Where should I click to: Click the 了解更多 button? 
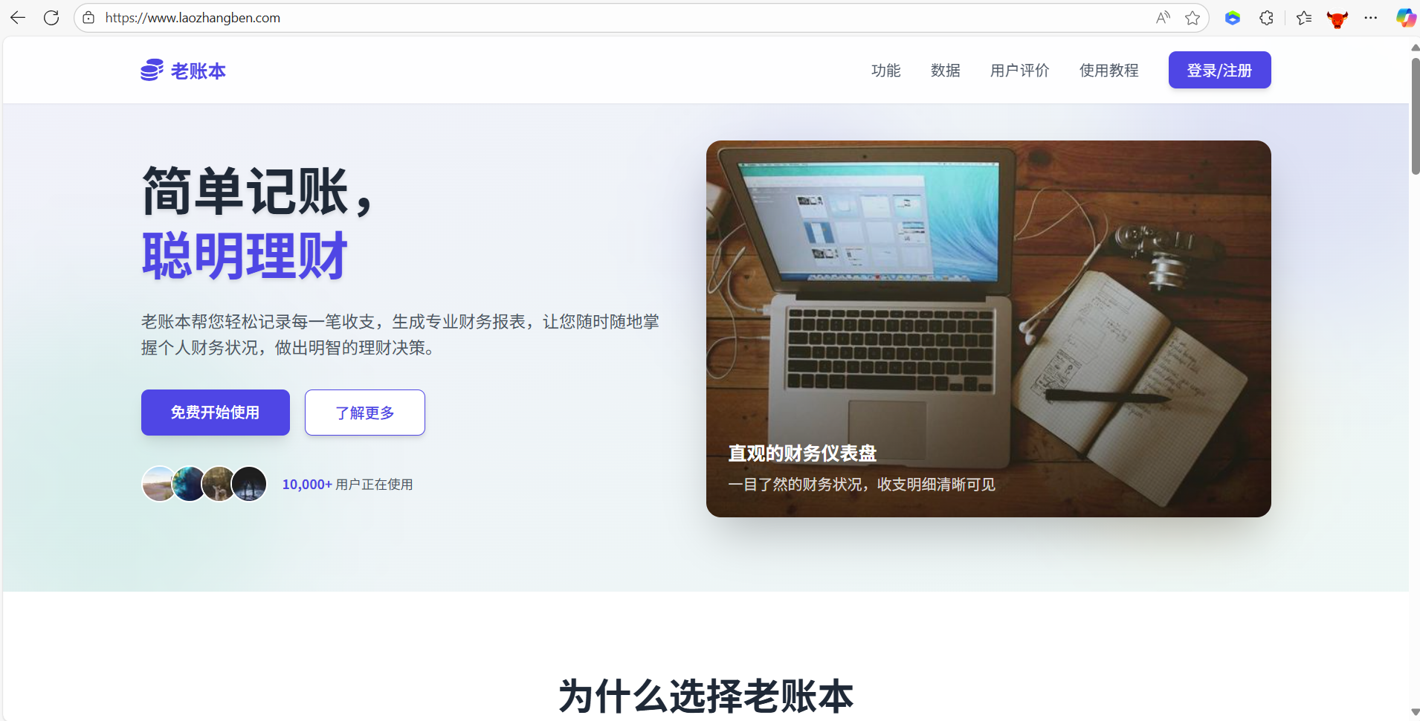point(365,413)
